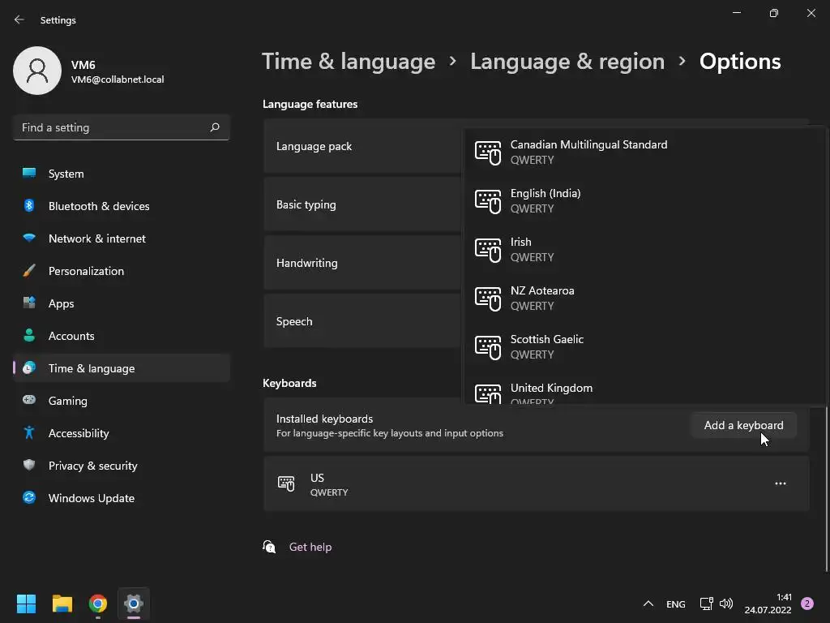The height and width of the screenshot is (623, 830).
Task: Open the Get help link
Action: coord(310,547)
